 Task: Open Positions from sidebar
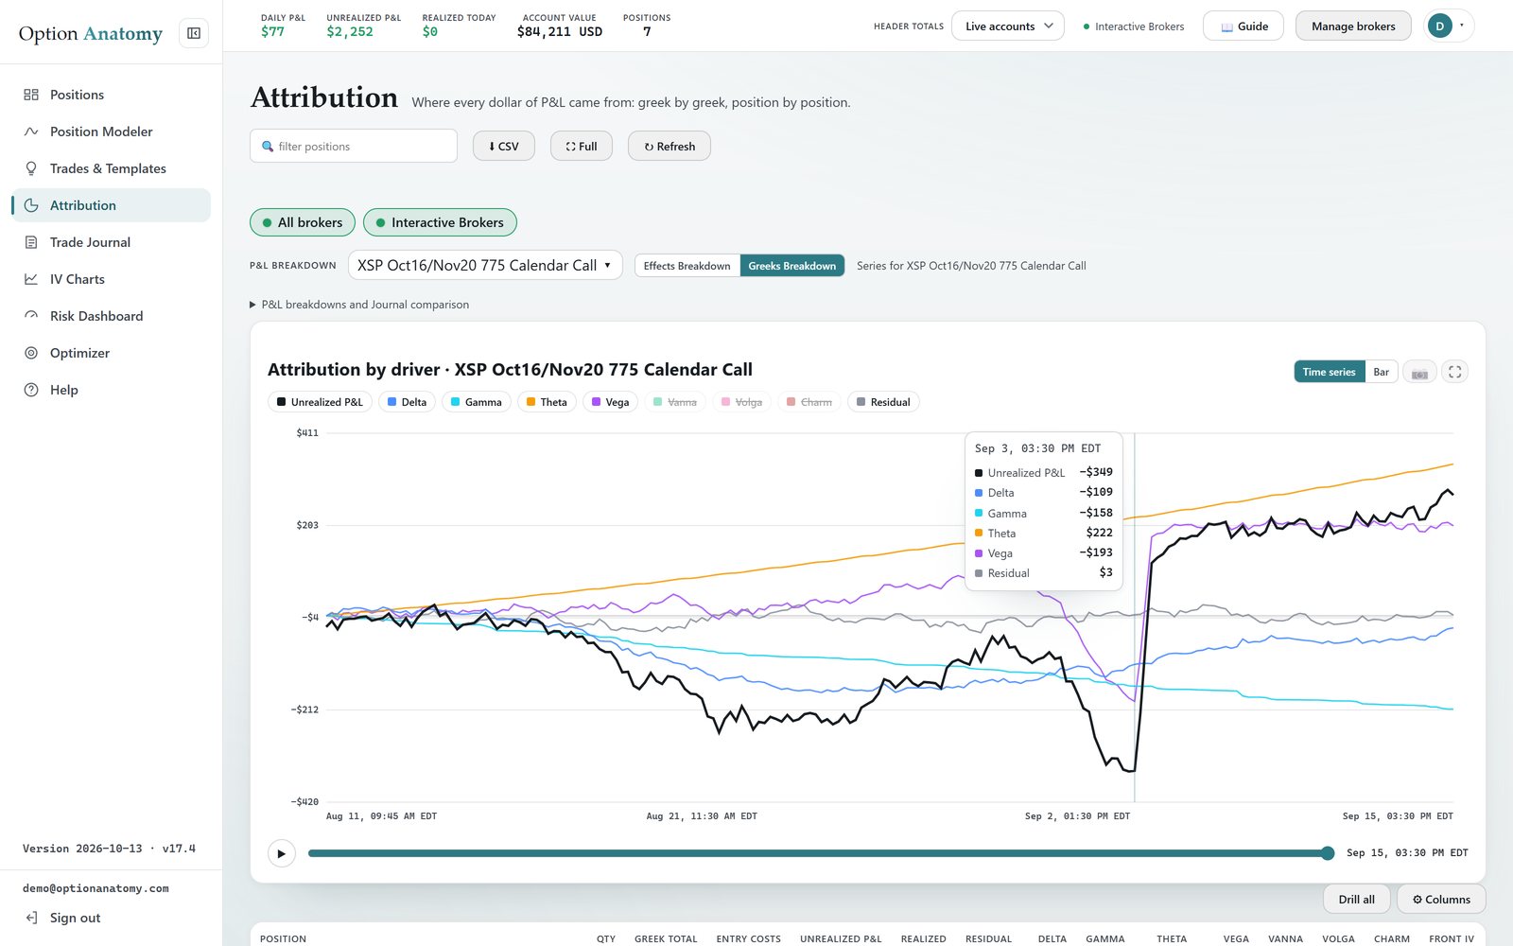pyautogui.click(x=111, y=95)
